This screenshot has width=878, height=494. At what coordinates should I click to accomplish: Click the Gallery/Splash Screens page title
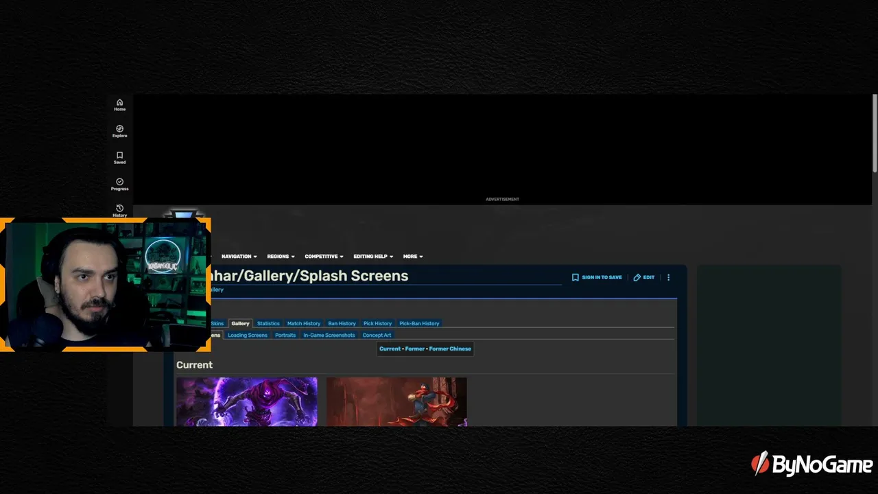point(310,276)
